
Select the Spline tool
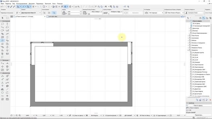(2, 96)
